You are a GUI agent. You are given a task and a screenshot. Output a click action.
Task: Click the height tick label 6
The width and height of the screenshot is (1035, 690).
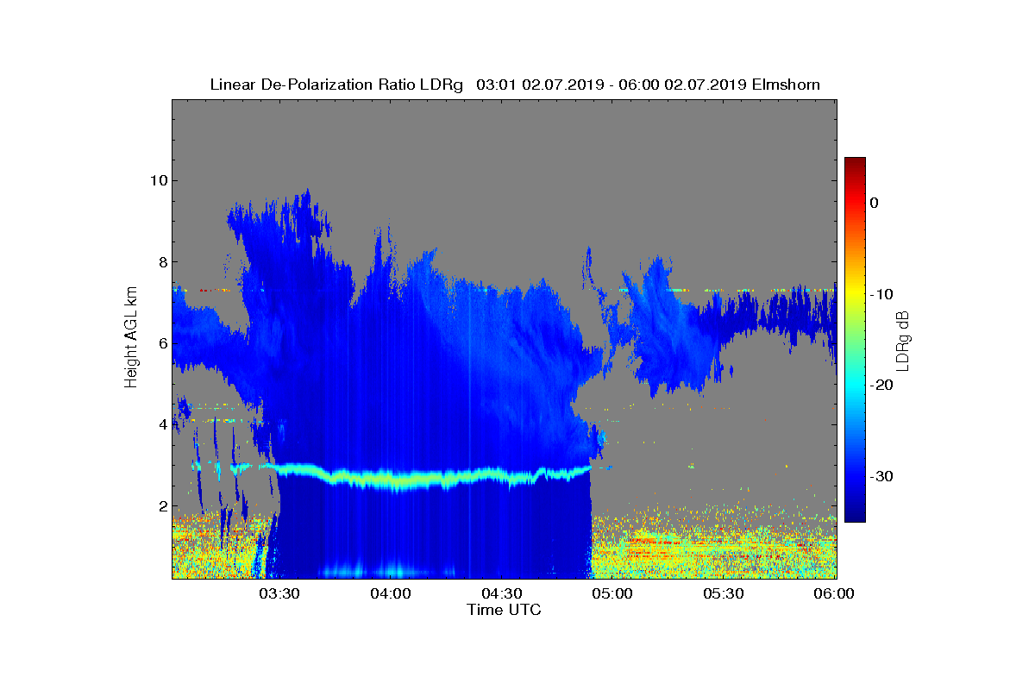(161, 343)
